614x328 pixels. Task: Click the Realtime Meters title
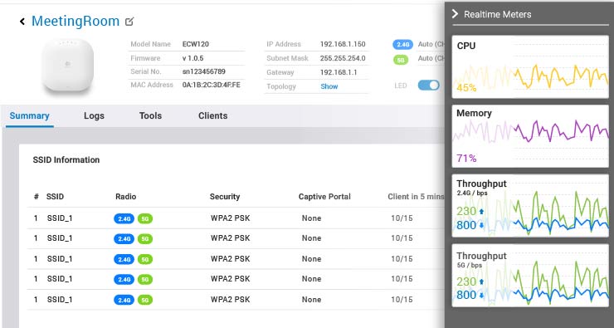pyautogui.click(x=497, y=14)
